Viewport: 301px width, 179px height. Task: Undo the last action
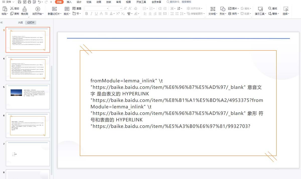pos(40,2)
